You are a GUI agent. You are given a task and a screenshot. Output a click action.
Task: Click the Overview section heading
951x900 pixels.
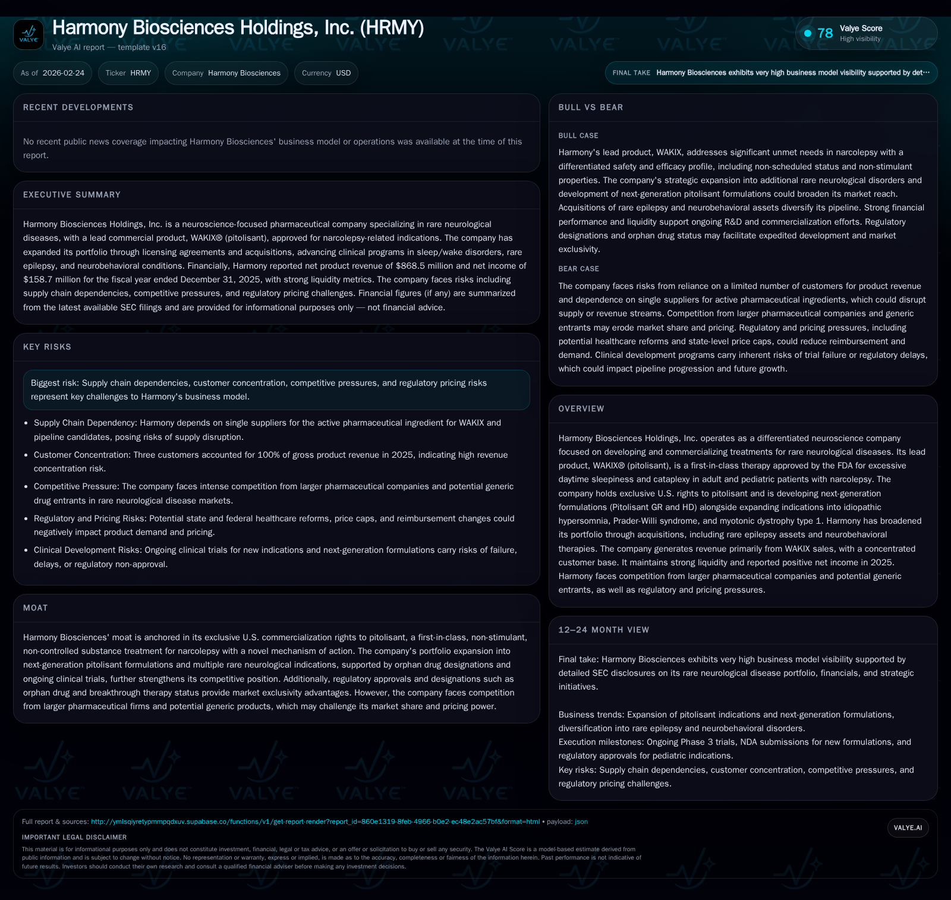(x=581, y=409)
